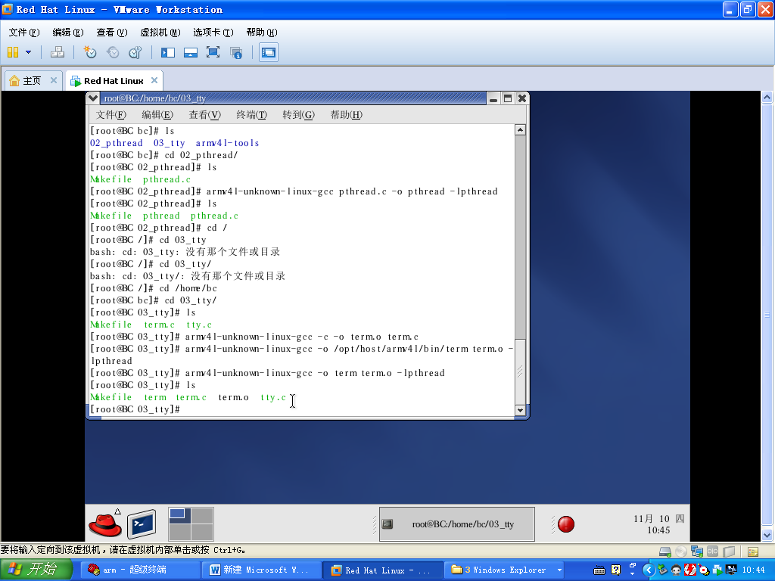Open the terminal 查看(V) menu
775x581 pixels.
(204, 115)
